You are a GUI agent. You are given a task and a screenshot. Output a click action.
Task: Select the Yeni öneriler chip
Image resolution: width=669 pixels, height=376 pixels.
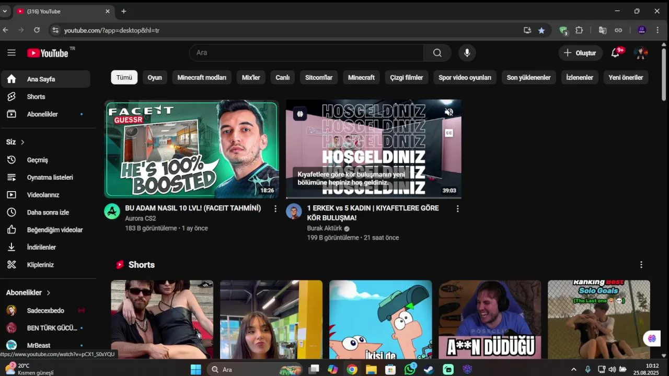pos(626,77)
